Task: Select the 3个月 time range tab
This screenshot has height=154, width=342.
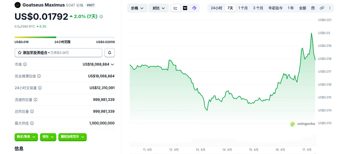Action: pos(258,8)
